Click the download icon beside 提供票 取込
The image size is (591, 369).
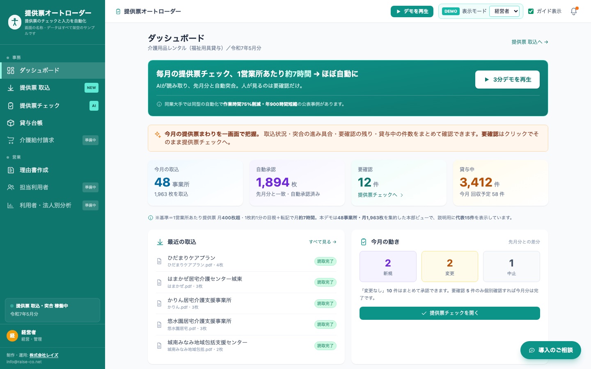[x=11, y=88]
